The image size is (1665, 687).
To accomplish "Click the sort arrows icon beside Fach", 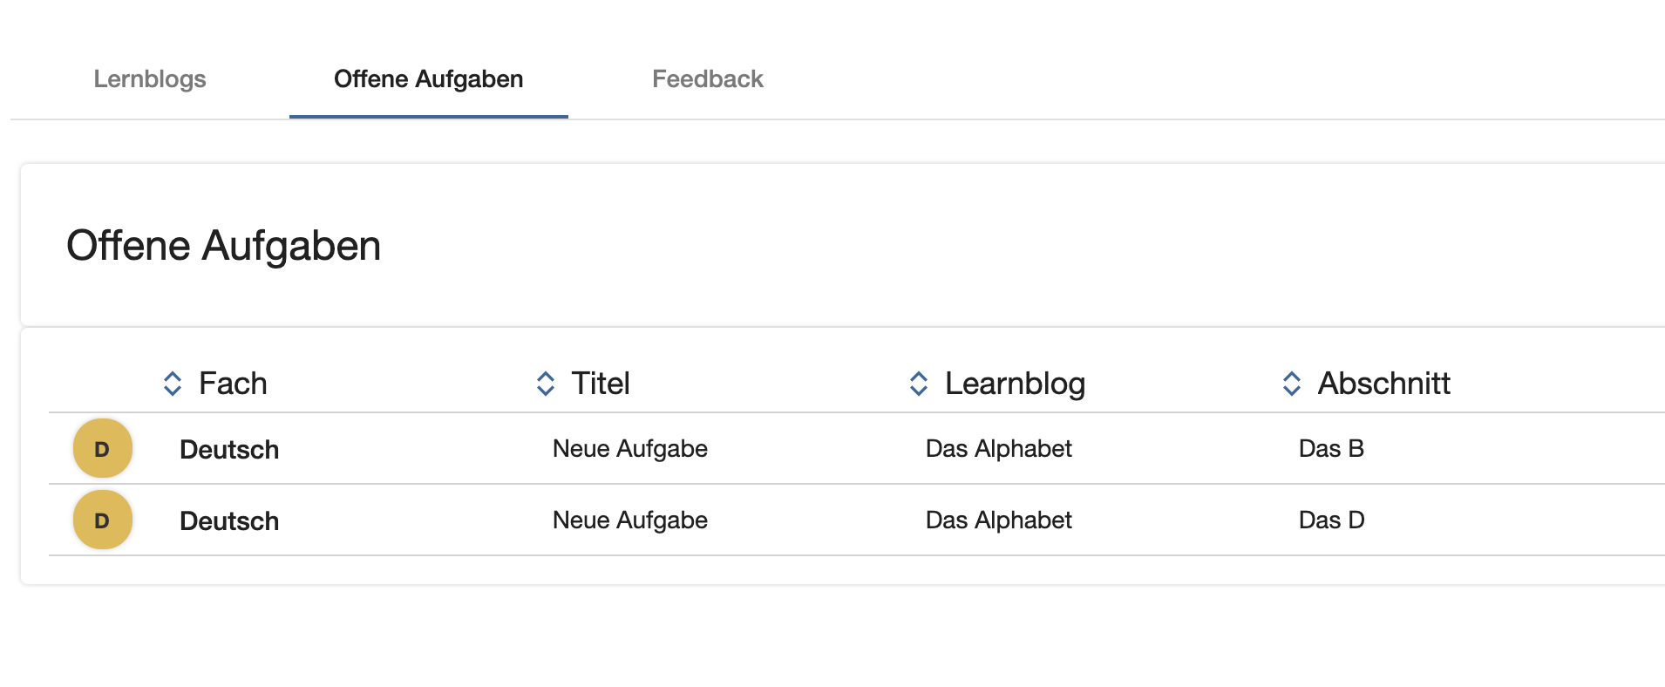I will pos(173,384).
